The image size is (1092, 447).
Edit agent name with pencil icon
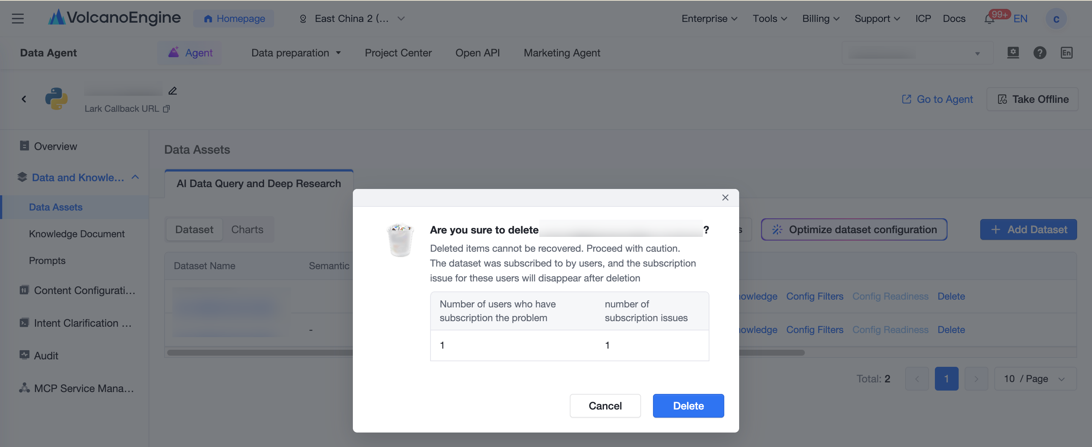pyautogui.click(x=173, y=91)
